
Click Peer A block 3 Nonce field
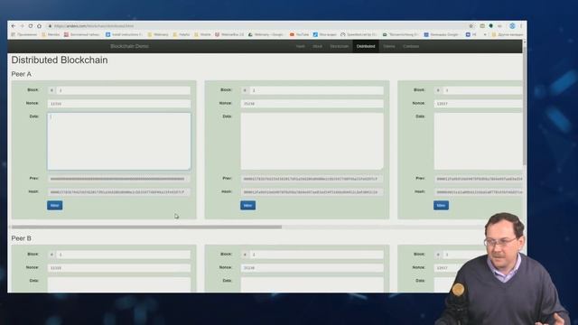click(478, 104)
